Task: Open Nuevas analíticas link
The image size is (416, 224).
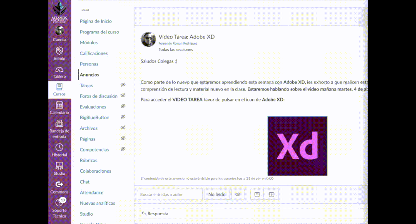Action: click(97, 203)
